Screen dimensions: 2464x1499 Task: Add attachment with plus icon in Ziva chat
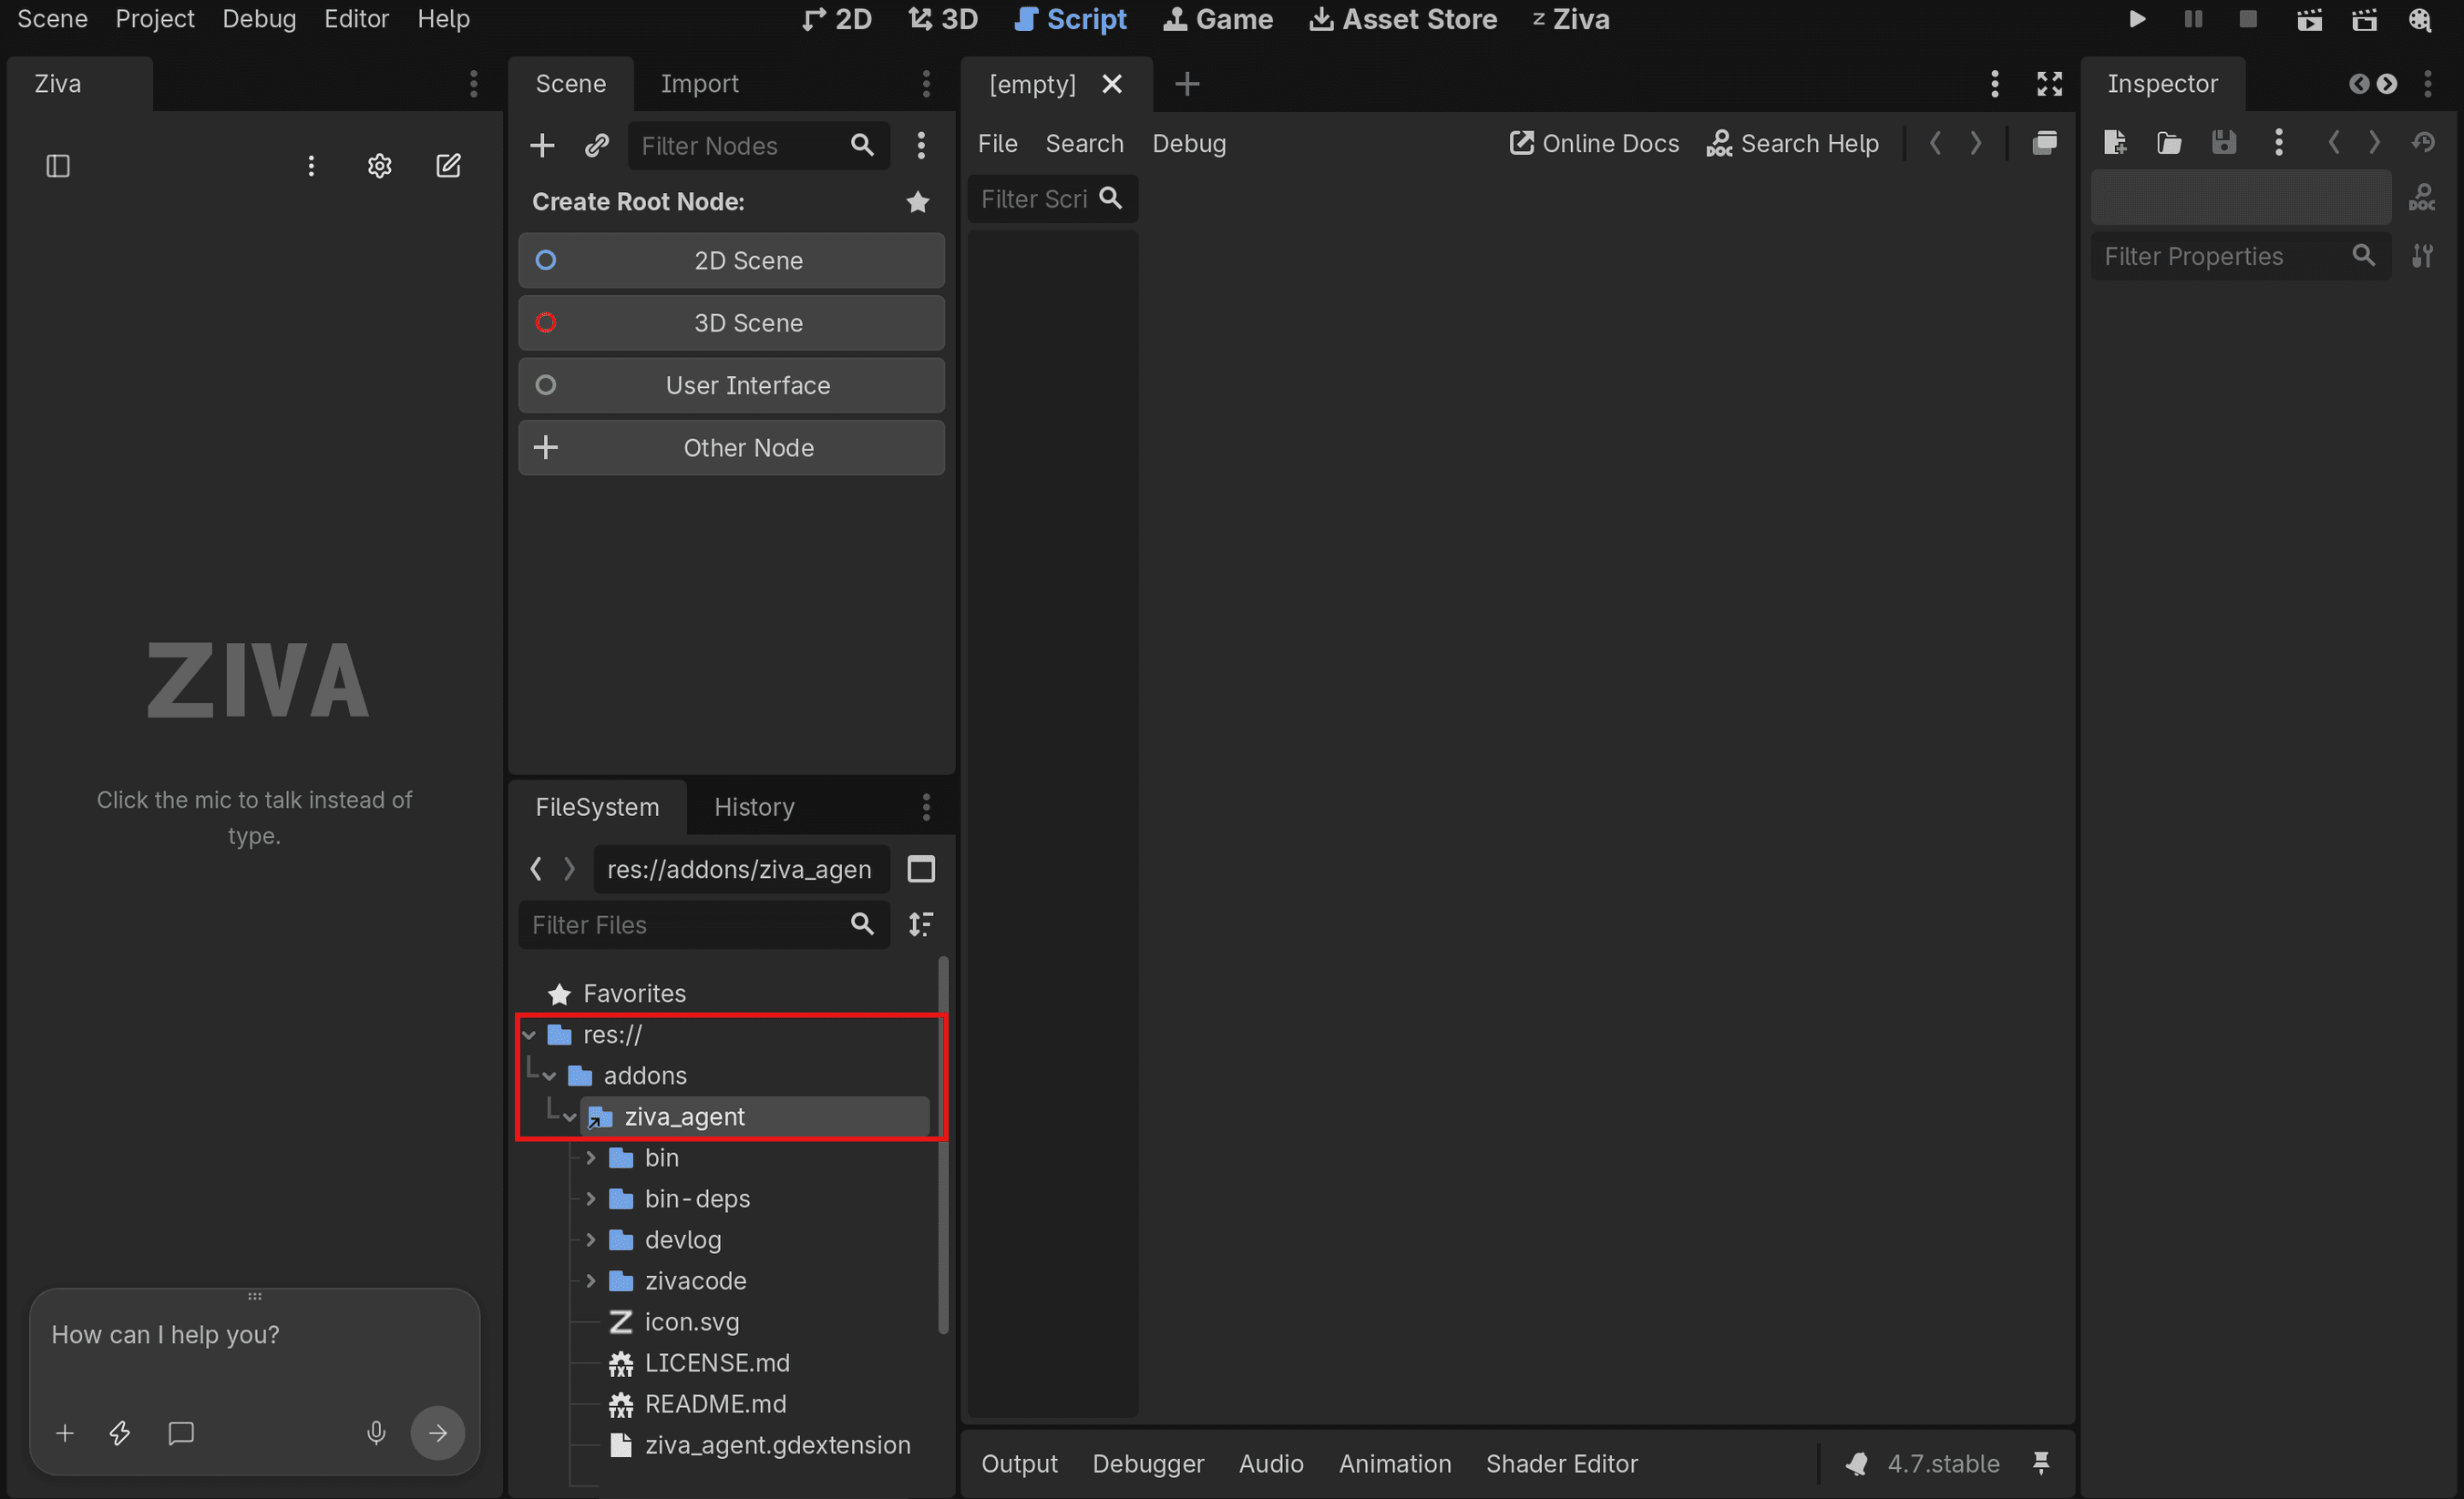point(65,1433)
